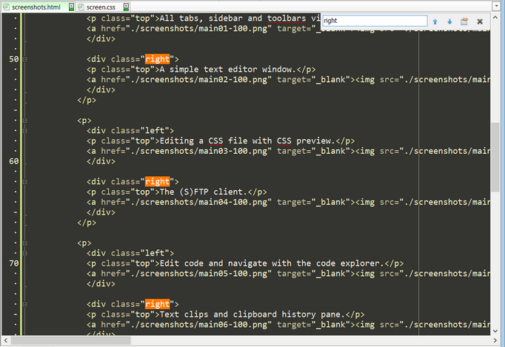The height and width of the screenshot is (347, 505).
Task: Click the horizontal scrollbar left arrow
Action: click(x=6, y=340)
